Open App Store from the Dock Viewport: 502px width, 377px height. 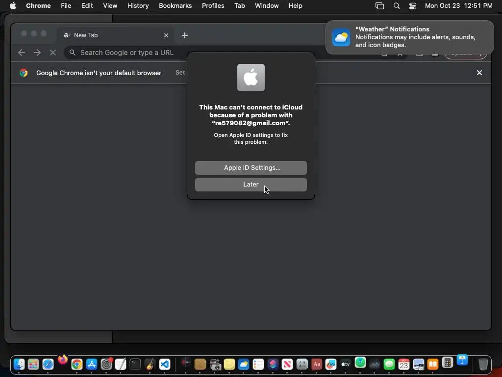(92, 364)
